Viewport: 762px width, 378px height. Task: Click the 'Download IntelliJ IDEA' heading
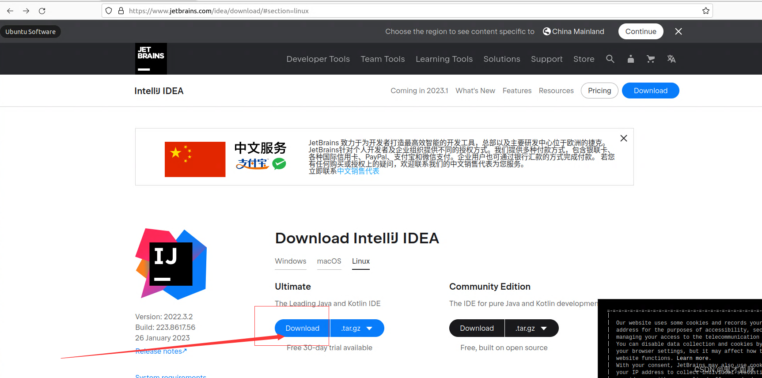point(357,238)
